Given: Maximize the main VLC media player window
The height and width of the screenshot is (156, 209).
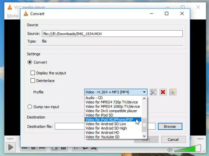Looking at the screenshot, I should 183,7.
